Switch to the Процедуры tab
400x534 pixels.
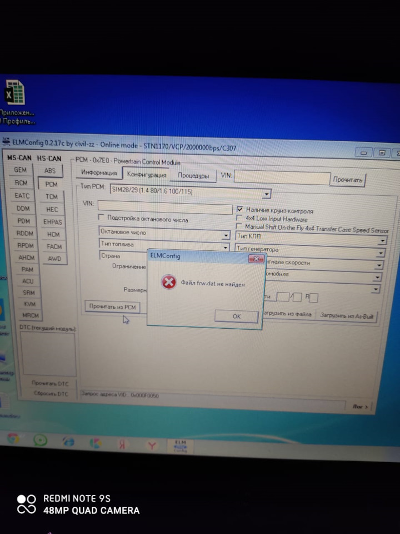click(x=193, y=176)
